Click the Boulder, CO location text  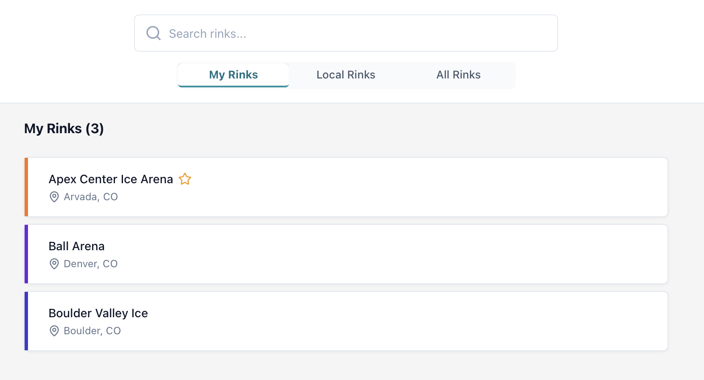click(x=92, y=331)
